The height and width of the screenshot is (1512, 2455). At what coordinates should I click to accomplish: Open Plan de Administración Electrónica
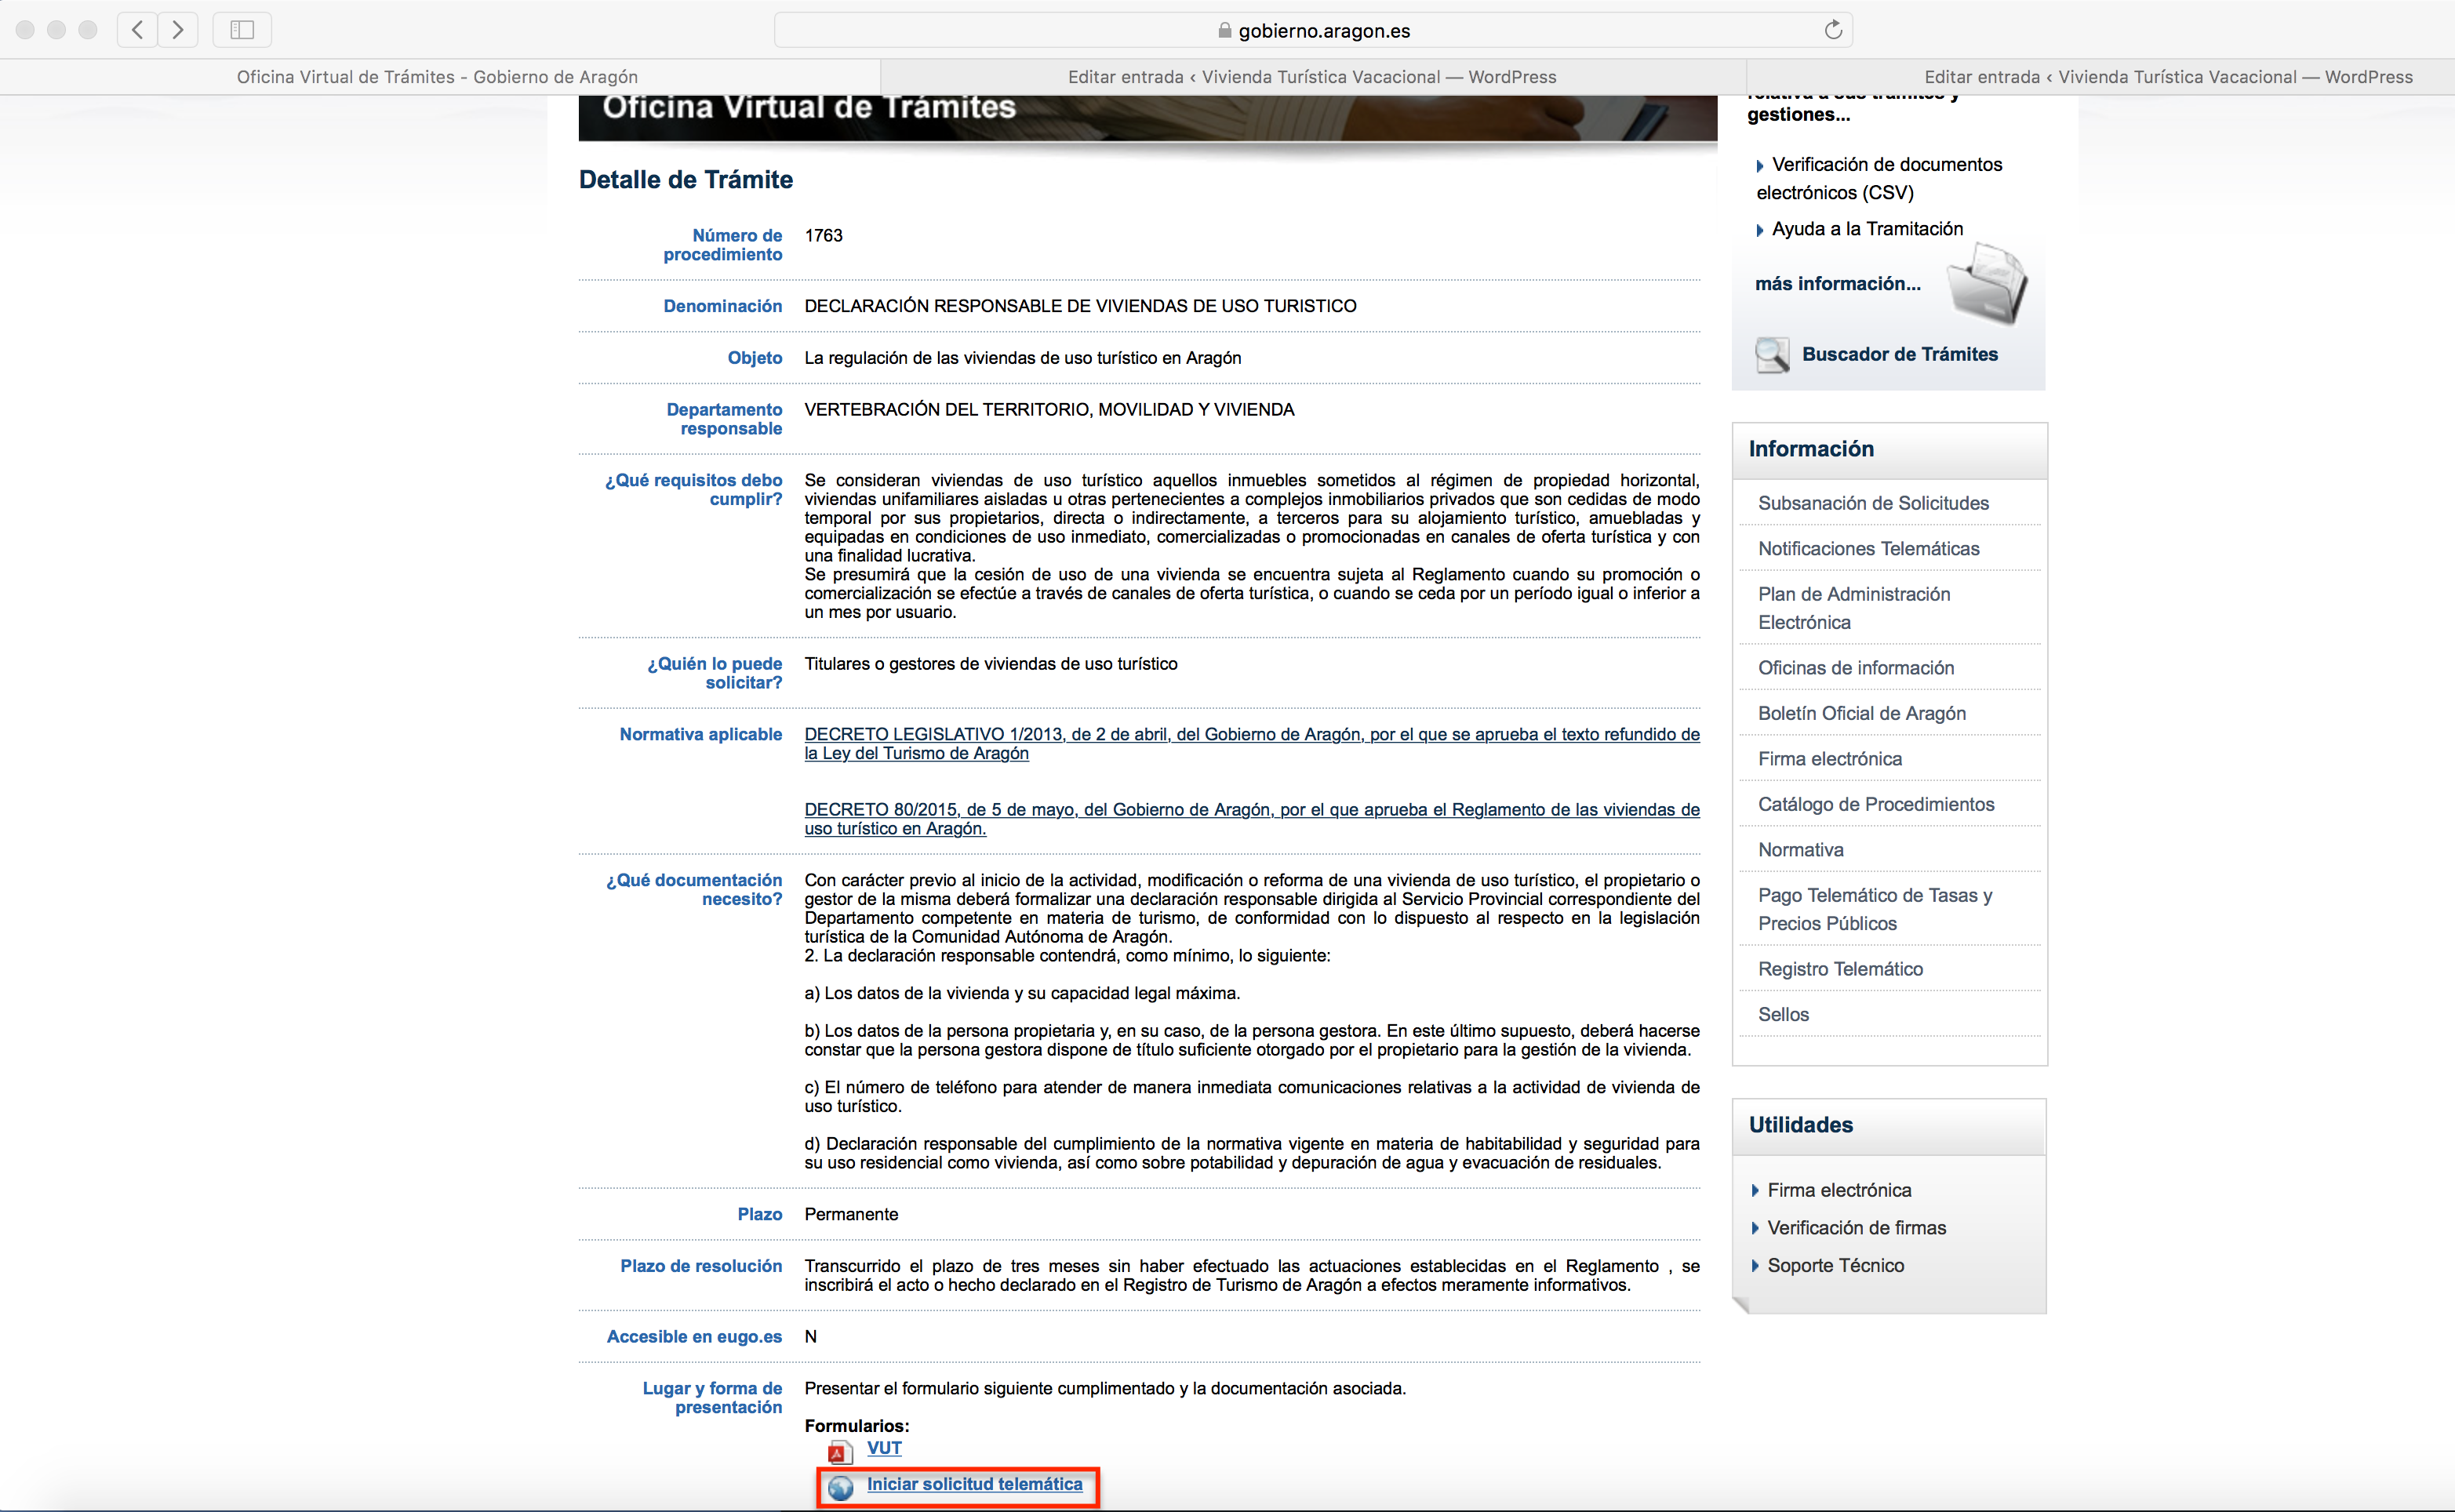[1854, 608]
